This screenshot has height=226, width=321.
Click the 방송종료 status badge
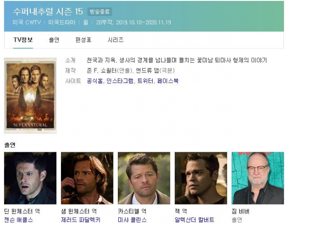(x=100, y=11)
